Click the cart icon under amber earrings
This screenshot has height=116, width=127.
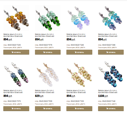[13, 52]
